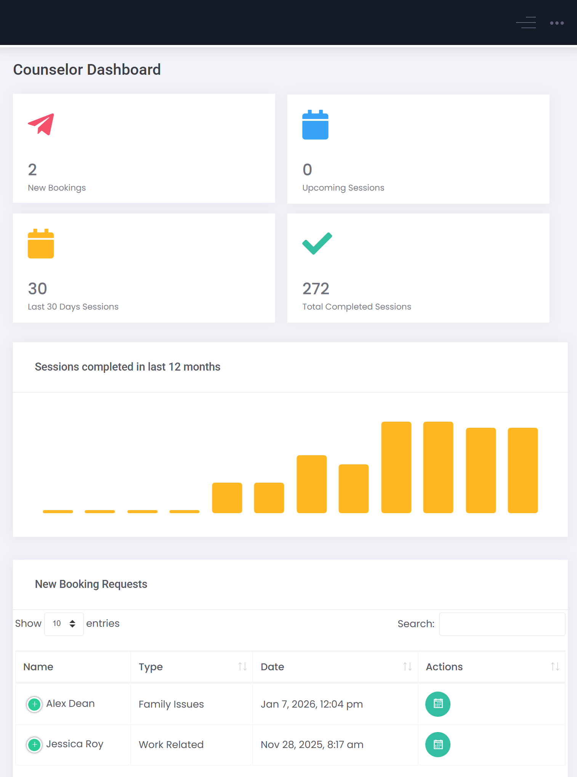Expand the Jessica Roy row details
The width and height of the screenshot is (577, 777).
pos(34,744)
